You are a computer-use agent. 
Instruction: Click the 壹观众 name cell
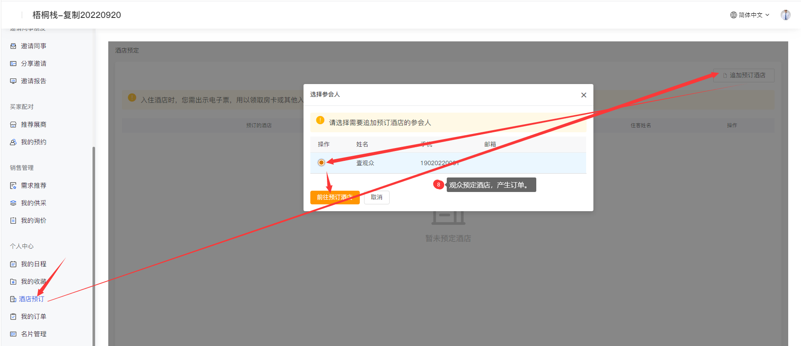coord(365,163)
